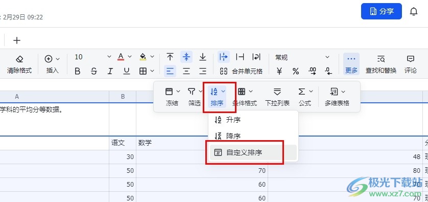Open find and replace tool

(381, 64)
